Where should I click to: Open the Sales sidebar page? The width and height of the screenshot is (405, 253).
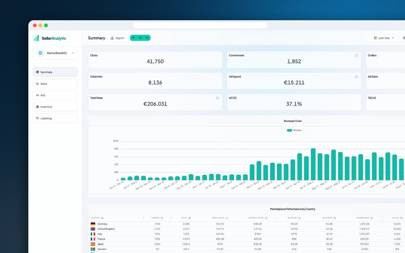click(55, 83)
